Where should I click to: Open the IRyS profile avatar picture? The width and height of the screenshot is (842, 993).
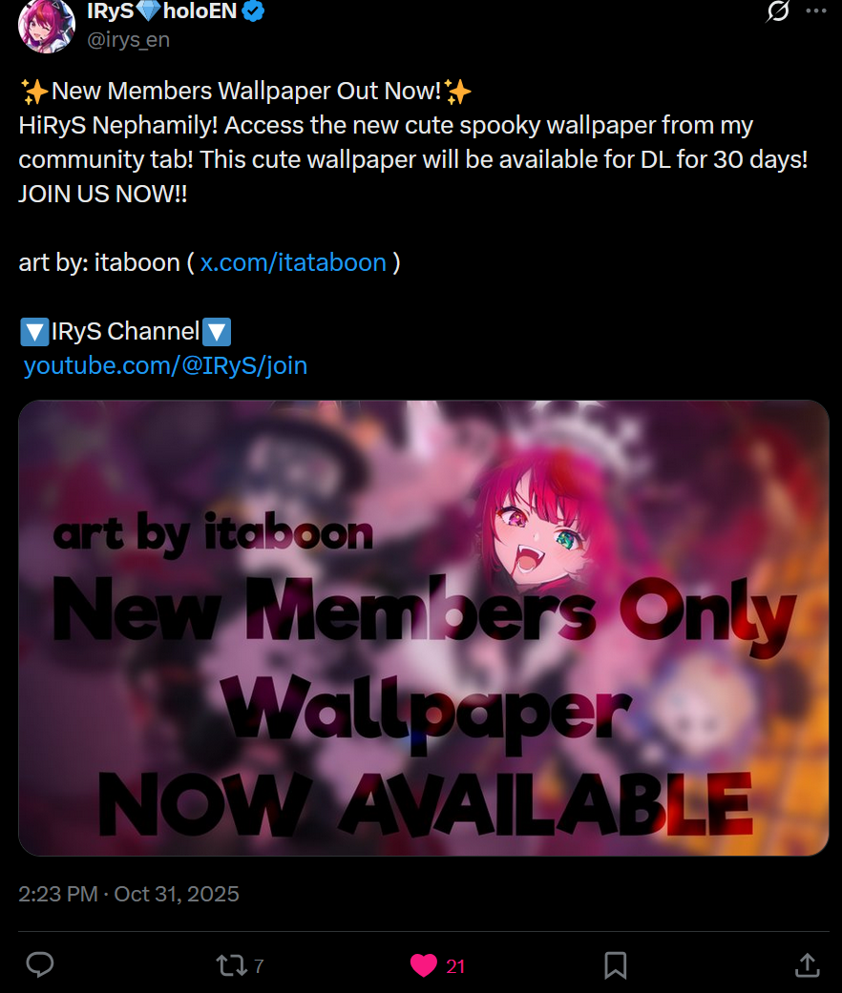[x=47, y=26]
